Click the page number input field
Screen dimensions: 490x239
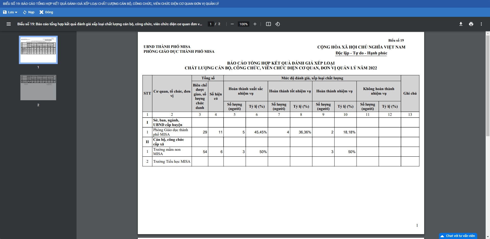[x=211, y=24]
